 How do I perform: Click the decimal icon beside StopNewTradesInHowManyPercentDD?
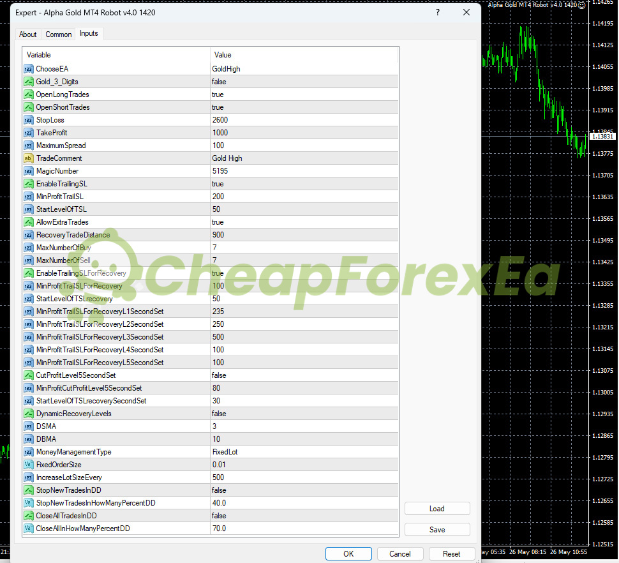coord(29,503)
